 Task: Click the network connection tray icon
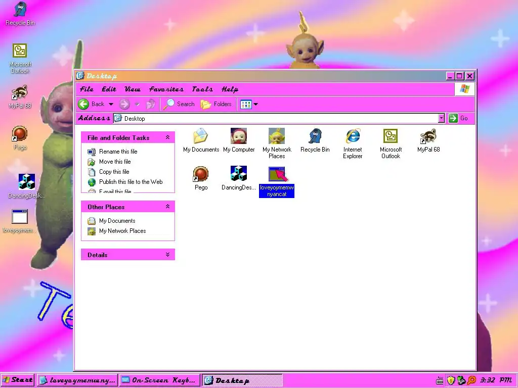[461, 380]
